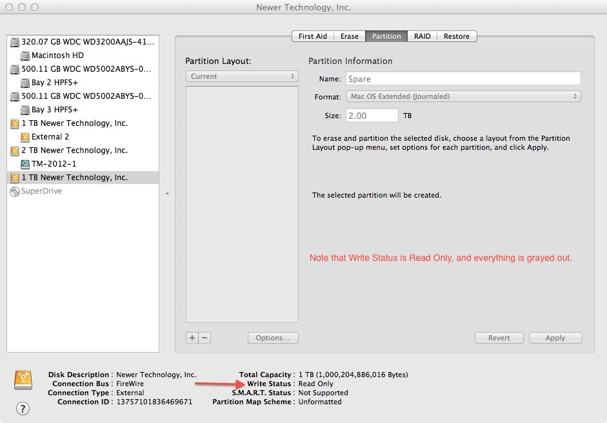Screen dimensions: 607x423
Task: Click the large FireWire disk icon beside Disk Description
Action: click(x=23, y=380)
